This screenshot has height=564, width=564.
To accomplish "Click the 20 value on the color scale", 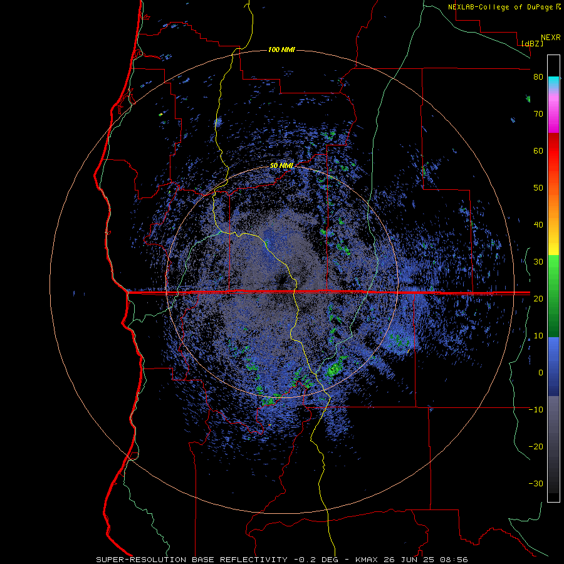I will [x=538, y=298].
